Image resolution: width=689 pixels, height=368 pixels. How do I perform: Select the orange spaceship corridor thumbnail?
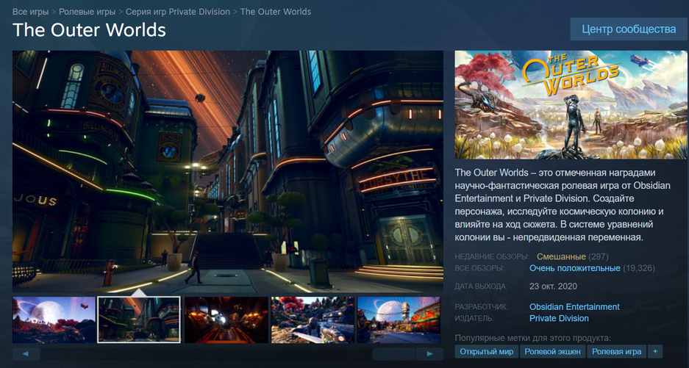(226, 320)
